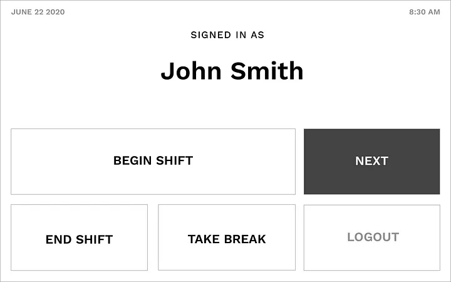Finish work via END SHIFT

[79, 238]
